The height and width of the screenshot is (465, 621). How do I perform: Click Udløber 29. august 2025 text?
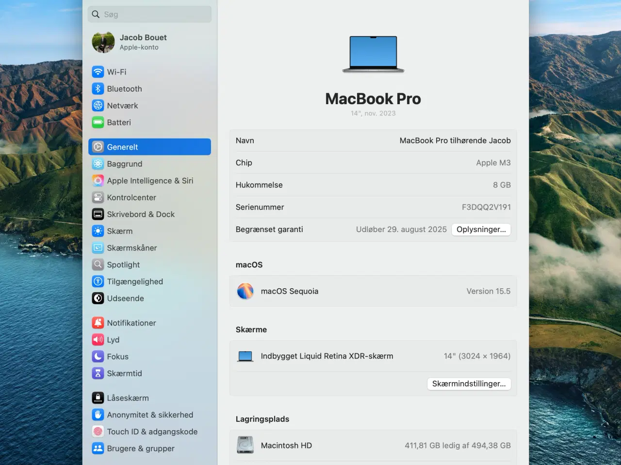401,229
